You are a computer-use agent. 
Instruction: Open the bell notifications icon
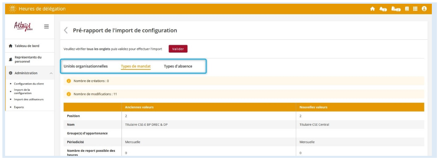[x=383, y=9]
